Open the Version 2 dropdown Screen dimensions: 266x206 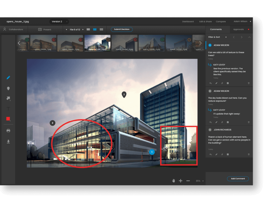[59, 21]
